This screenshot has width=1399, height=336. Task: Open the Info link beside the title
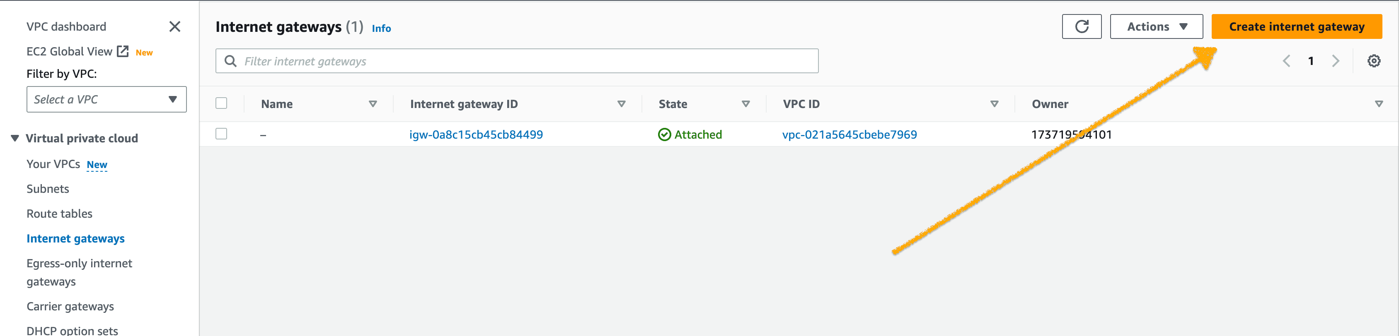pos(381,28)
